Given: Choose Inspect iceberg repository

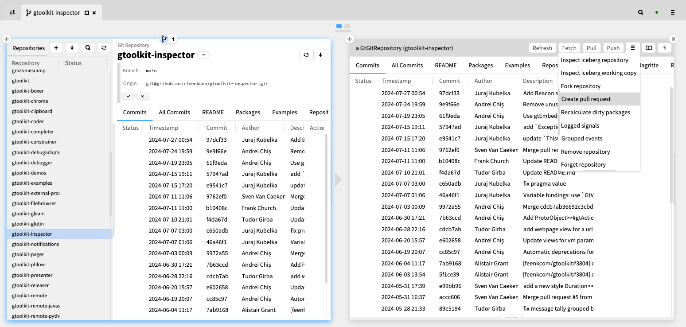Looking at the screenshot, I should point(599,60).
